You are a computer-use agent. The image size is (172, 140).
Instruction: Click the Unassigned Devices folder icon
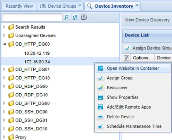click(11, 36)
